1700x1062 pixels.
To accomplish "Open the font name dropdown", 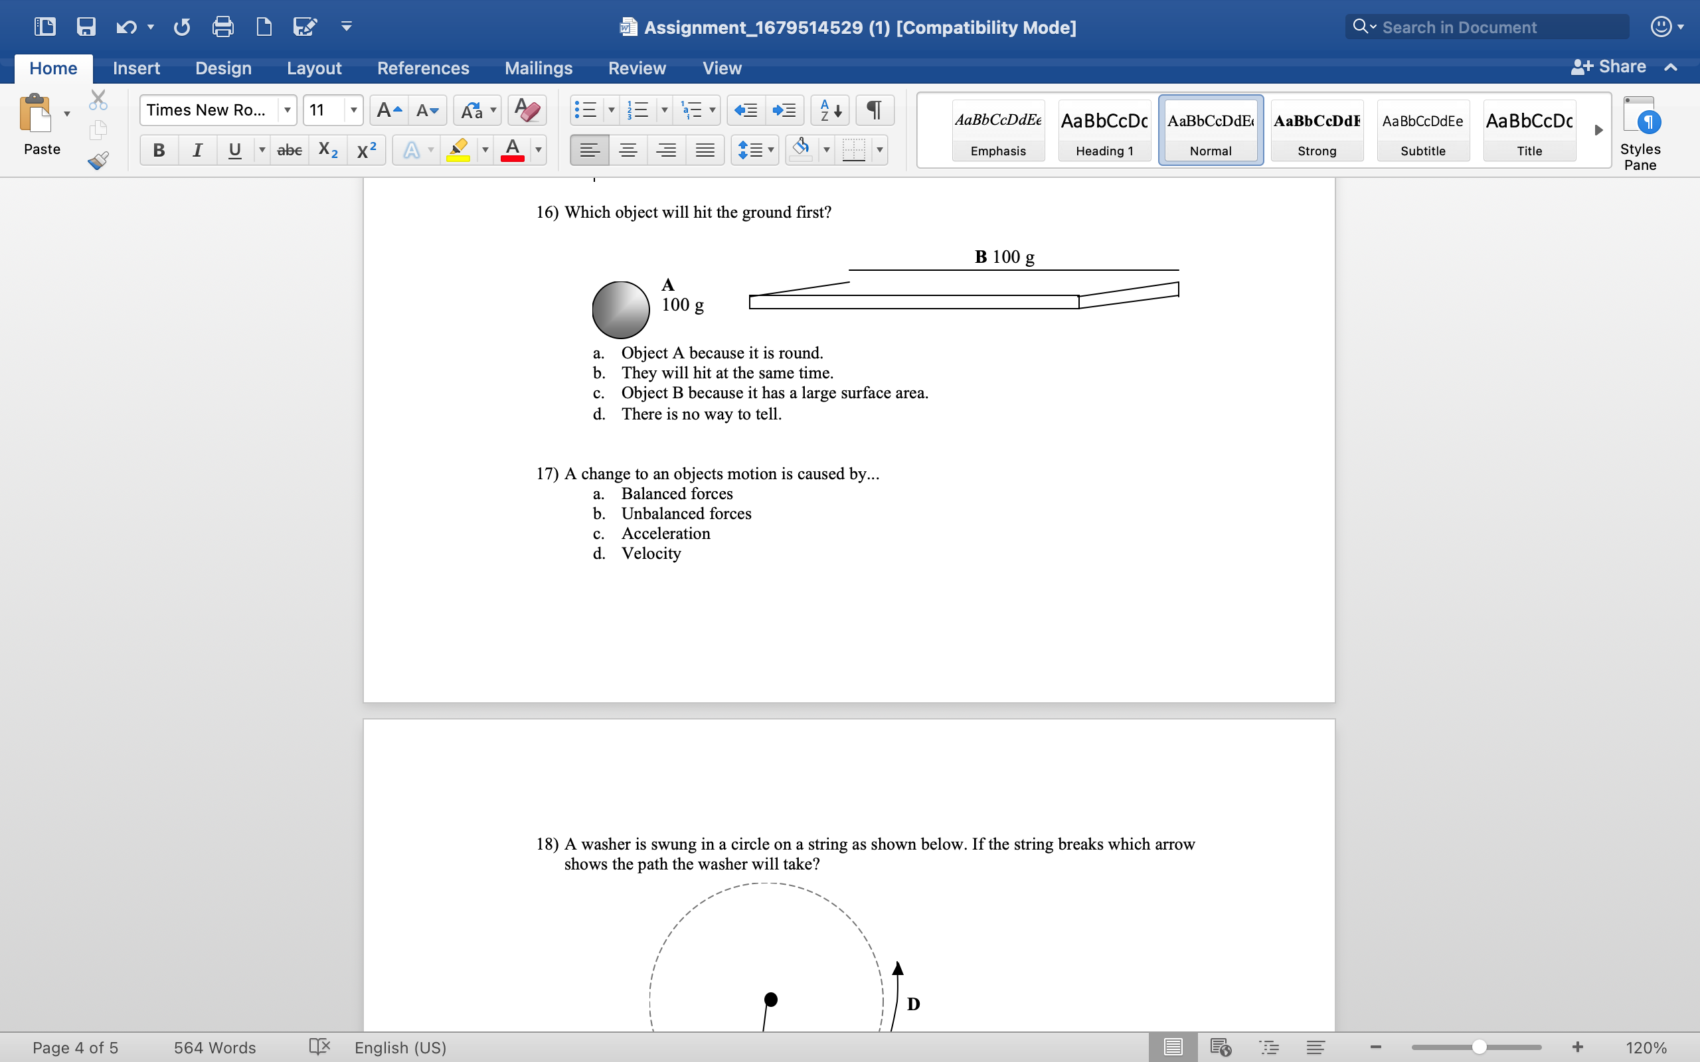I will 287,110.
